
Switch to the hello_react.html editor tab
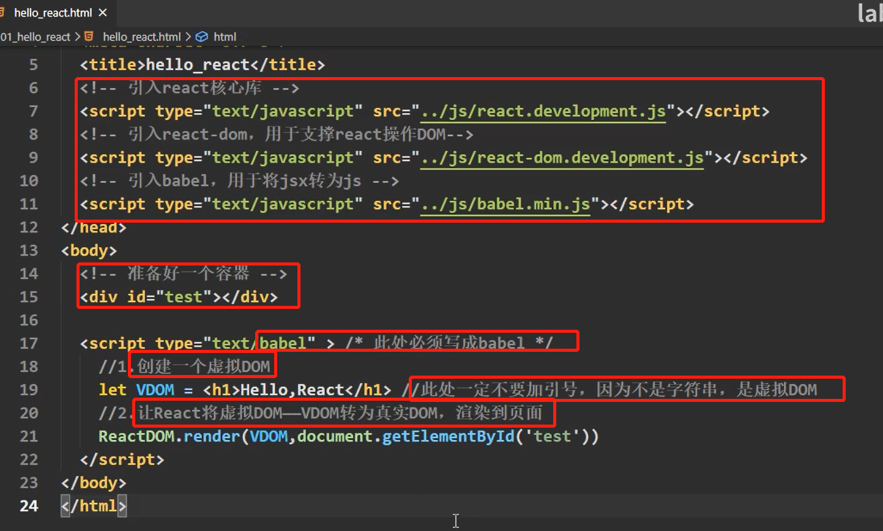(53, 12)
